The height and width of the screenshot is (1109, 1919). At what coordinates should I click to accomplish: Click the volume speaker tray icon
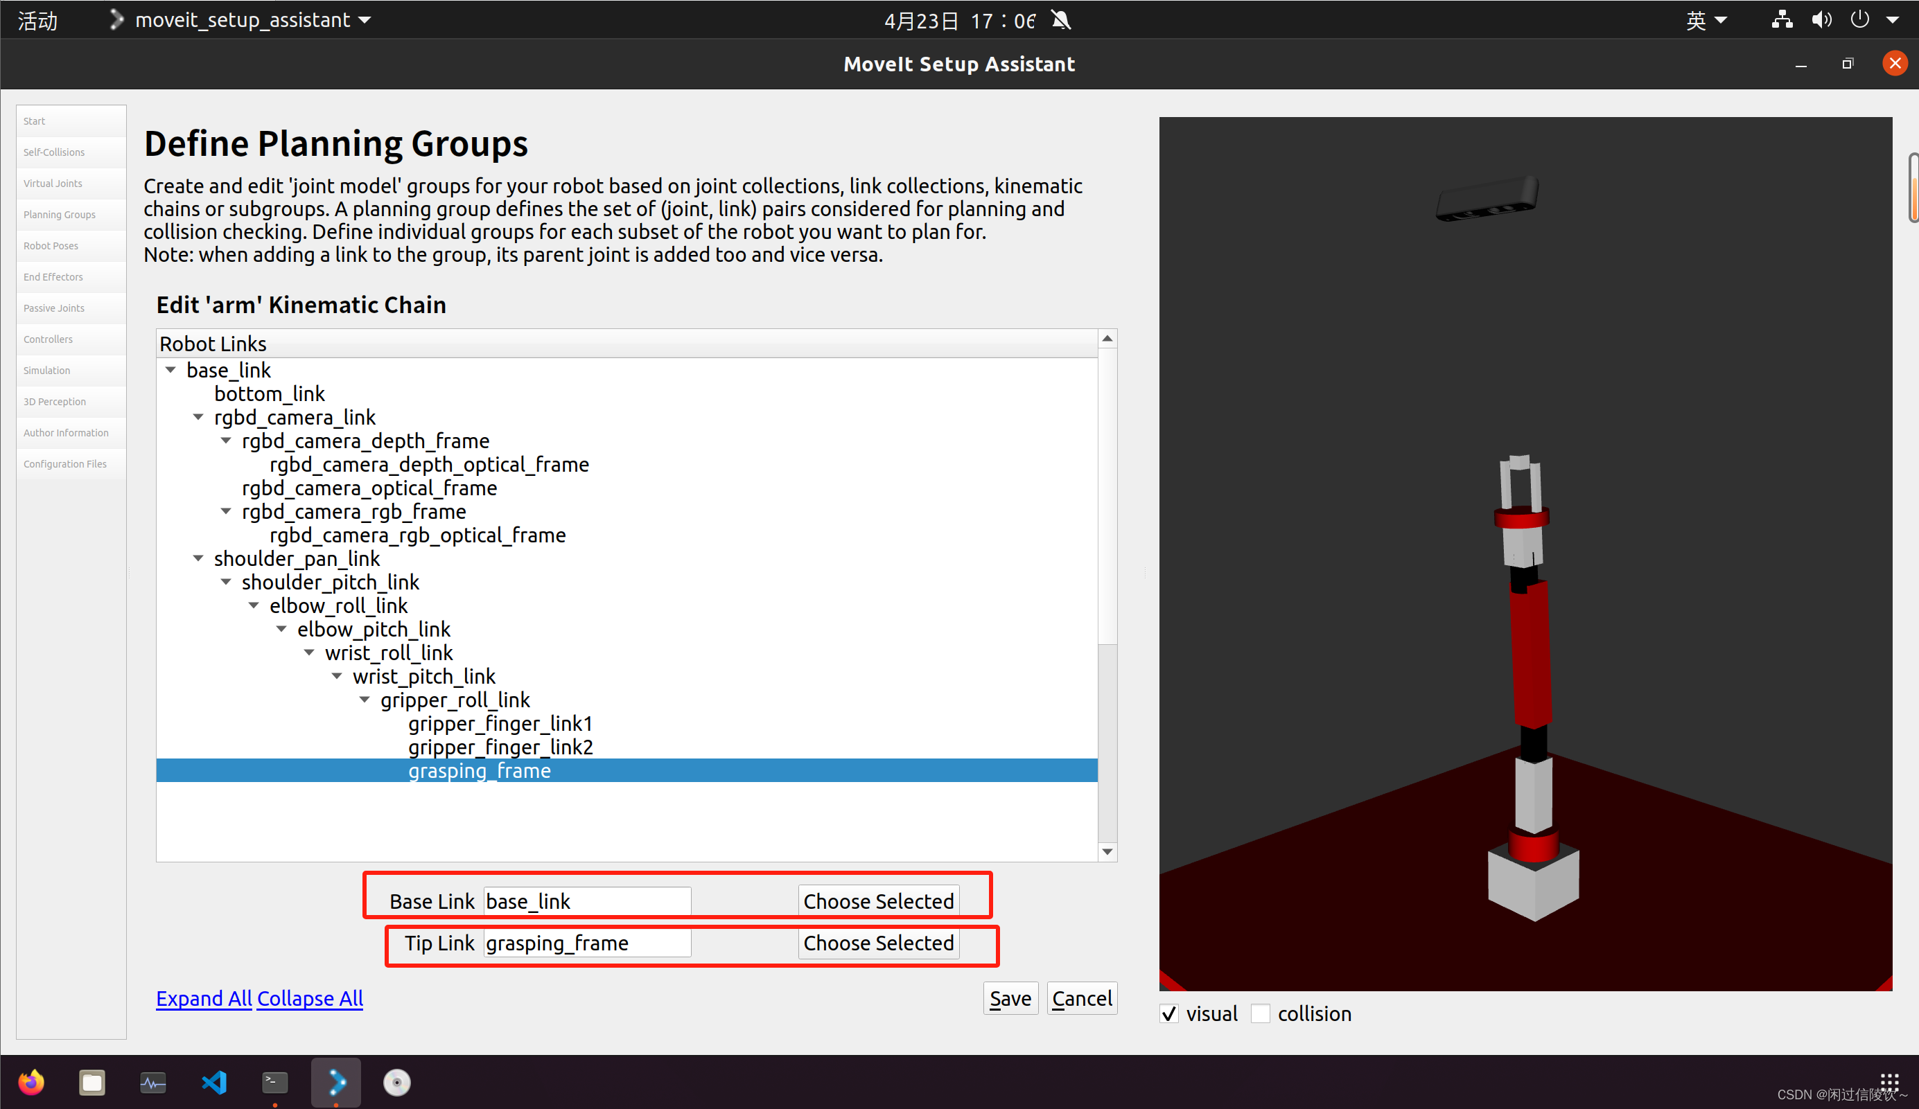[1821, 20]
